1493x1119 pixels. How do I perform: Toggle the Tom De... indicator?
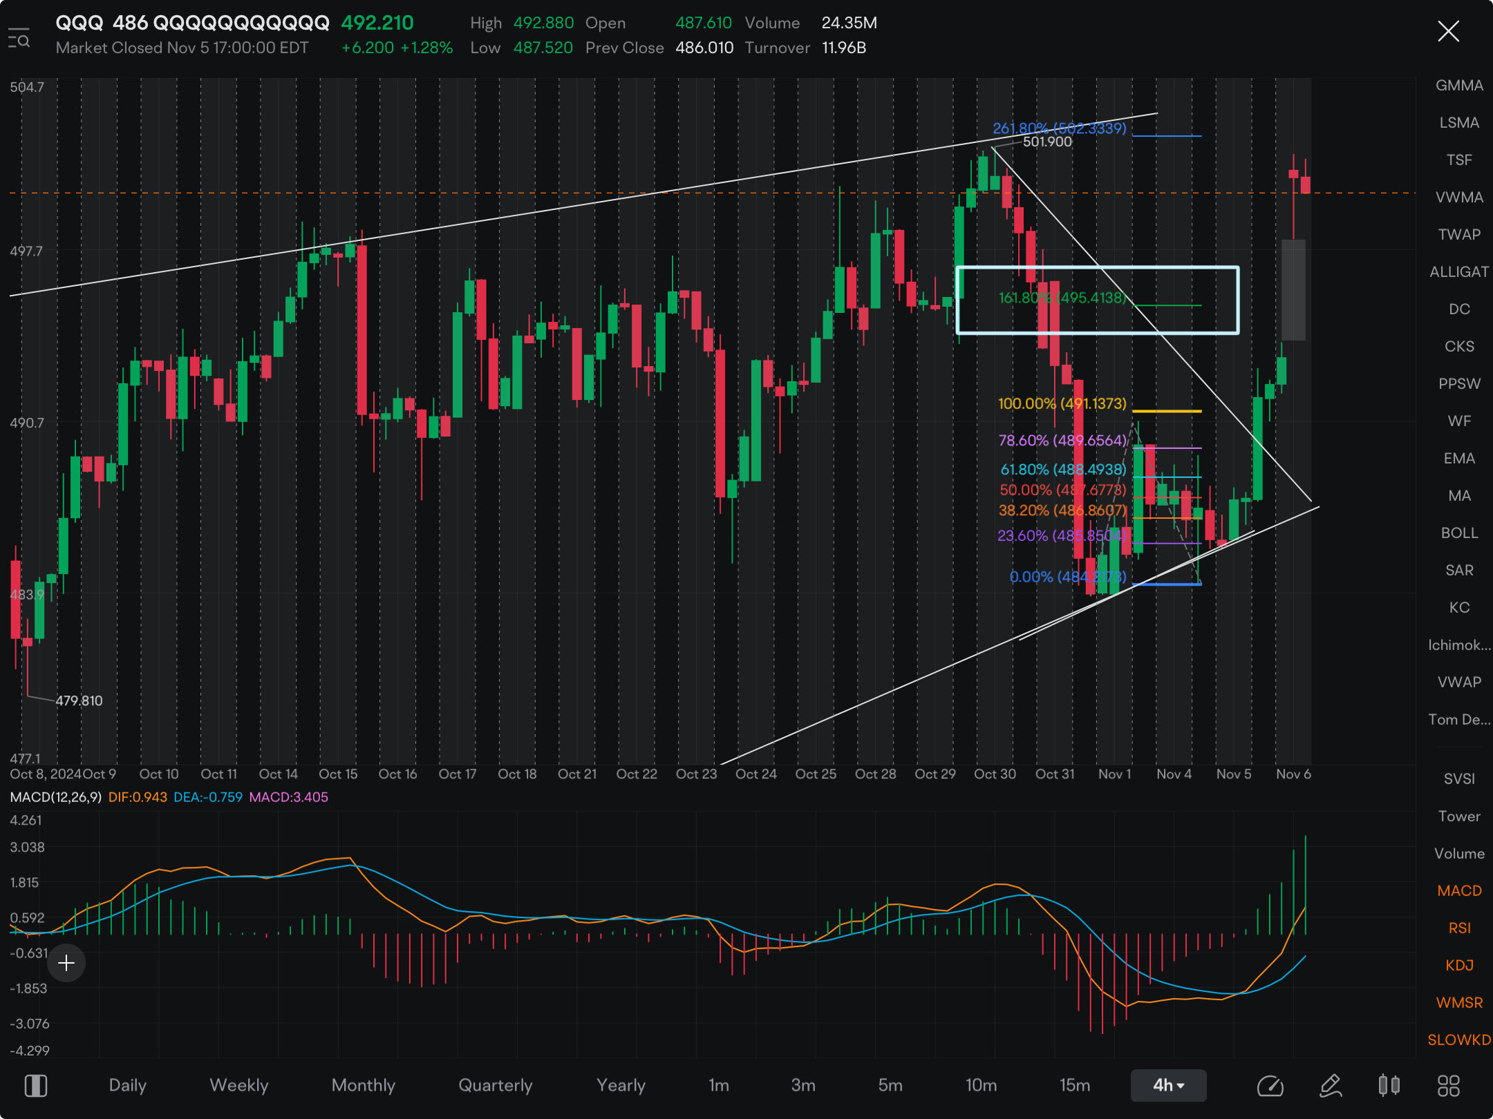pos(1459,720)
